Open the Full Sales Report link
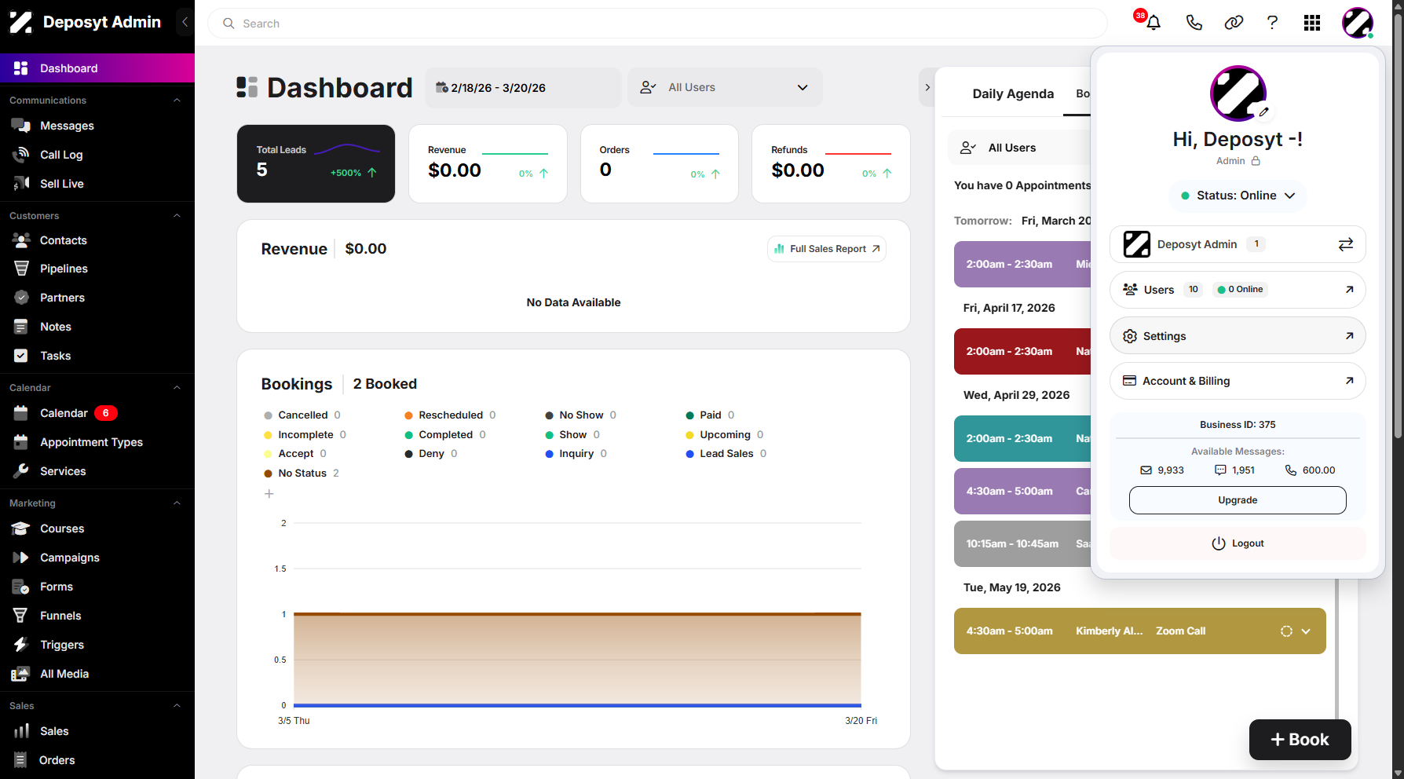The height and width of the screenshot is (779, 1404). click(827, 249)
